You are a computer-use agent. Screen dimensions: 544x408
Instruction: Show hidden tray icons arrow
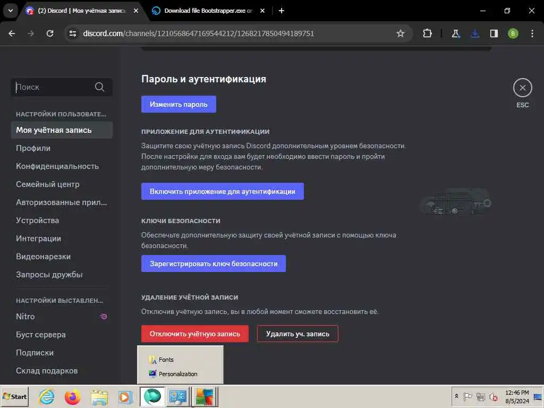457,396
